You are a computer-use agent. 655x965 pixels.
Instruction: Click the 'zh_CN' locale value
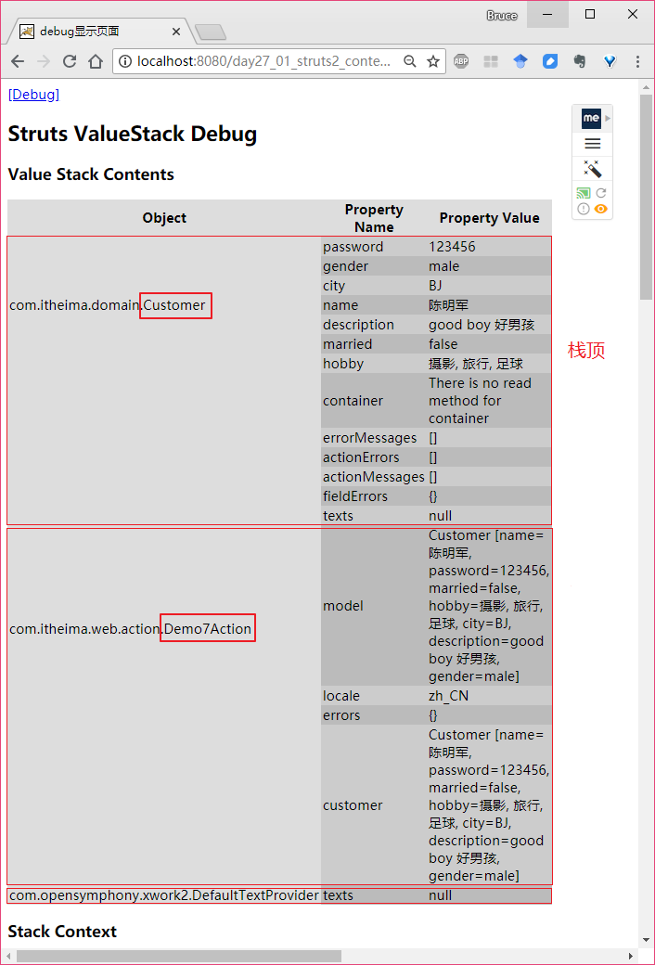(x=448, y=696)
